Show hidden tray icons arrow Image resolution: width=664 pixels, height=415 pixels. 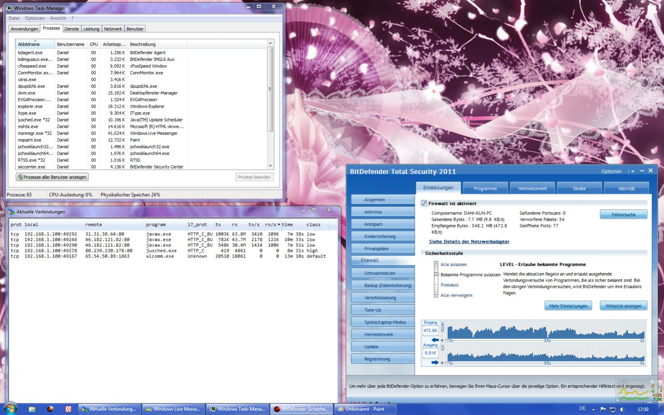coord(593,409)
